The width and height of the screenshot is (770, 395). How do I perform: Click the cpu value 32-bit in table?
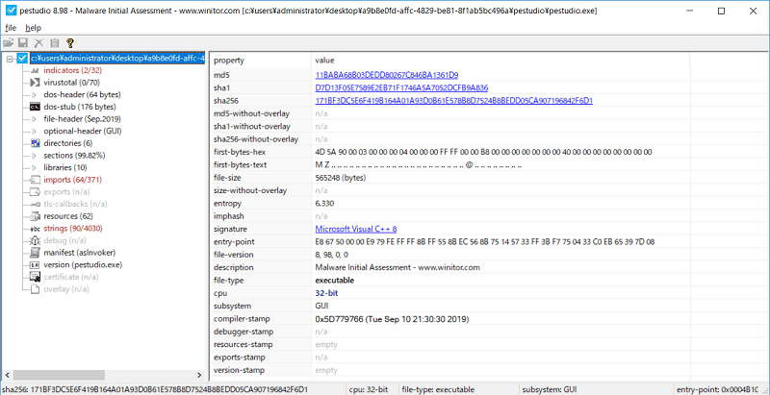click(326, 293)
